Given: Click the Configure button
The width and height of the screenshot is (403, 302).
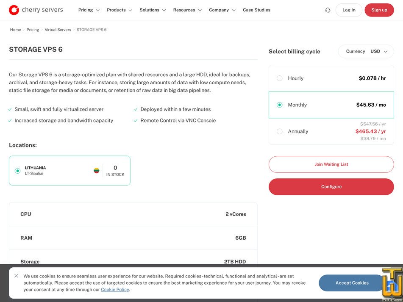Looking at the screenshot, I should (331, 187).
